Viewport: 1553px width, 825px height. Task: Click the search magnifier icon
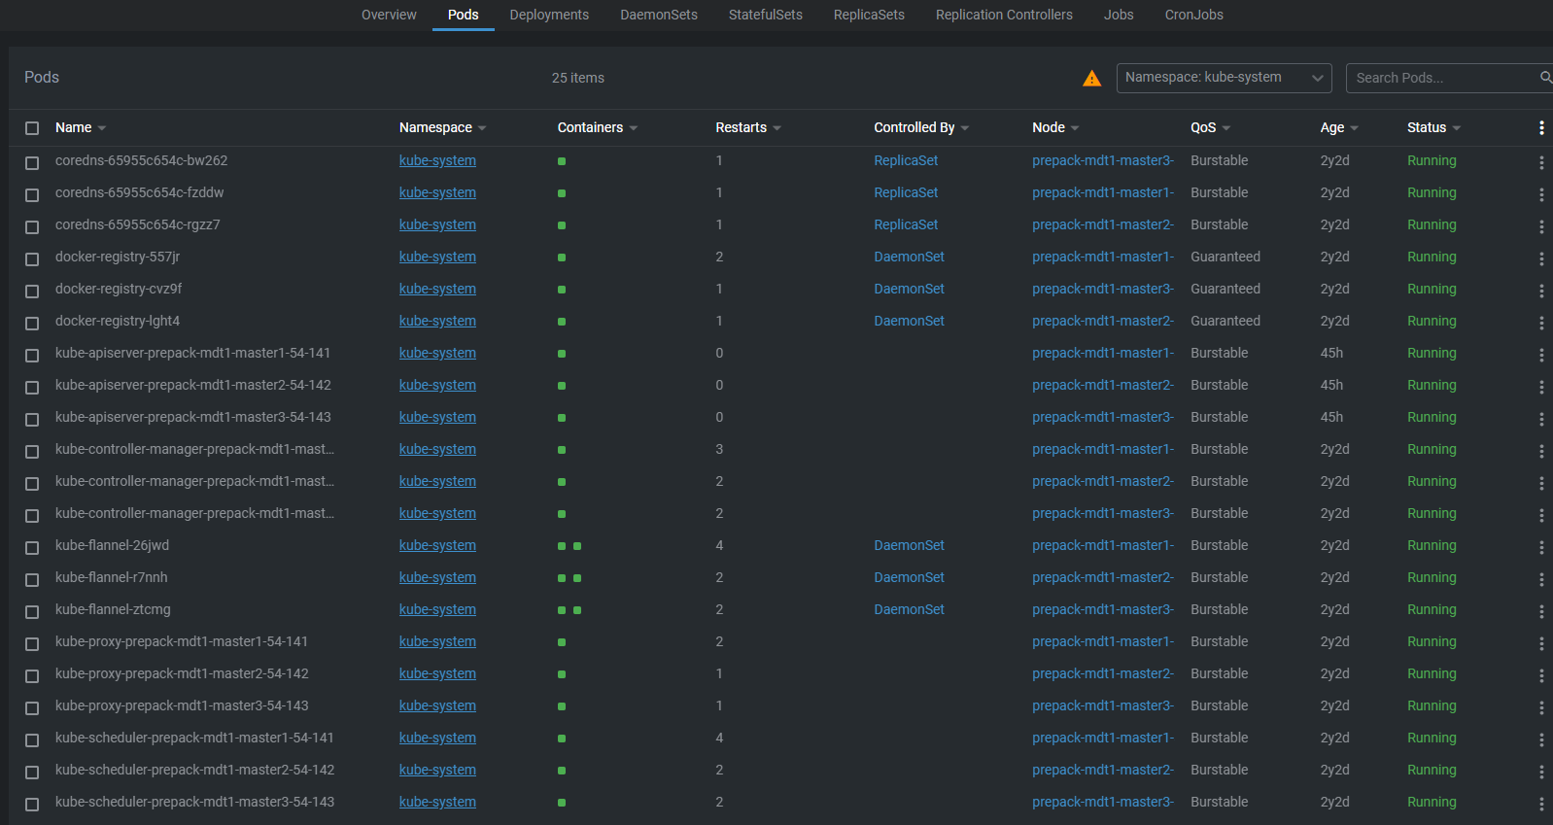[x=1545, y=77]
